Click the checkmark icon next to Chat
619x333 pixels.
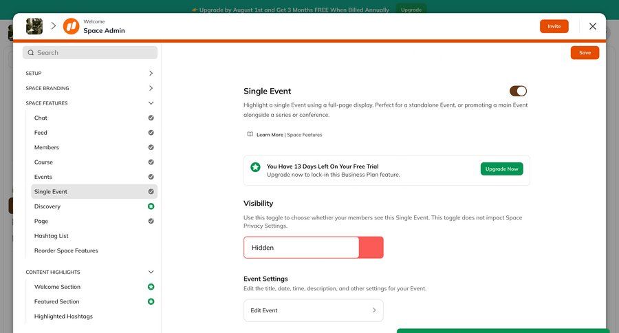tap(151, 118)
